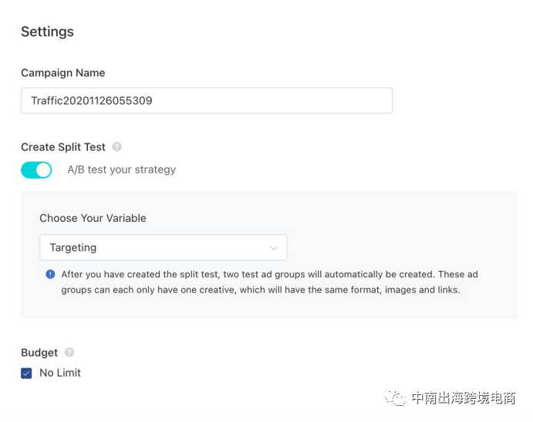
Task: Disable the Create Split Test switch
Action: (x=36, y=169)
